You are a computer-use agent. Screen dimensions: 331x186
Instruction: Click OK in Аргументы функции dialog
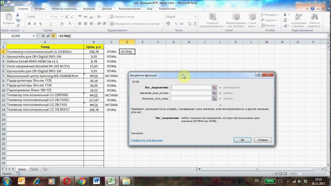point(242,140)
